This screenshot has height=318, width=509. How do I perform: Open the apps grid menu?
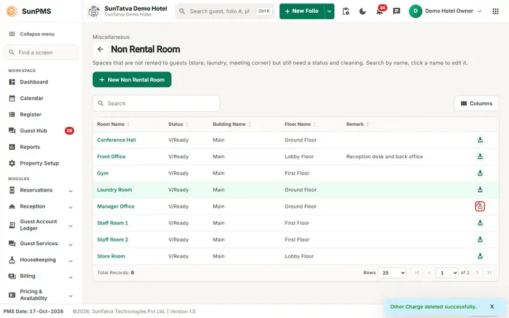pos(496,11)
